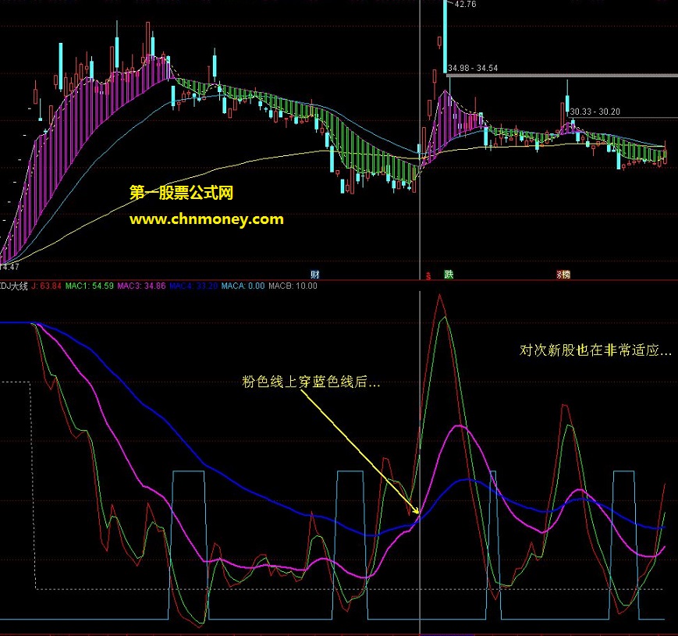The image size is (678, 636).
Task: Select the MACA: 0.00 indicator value
Action: click(x=243, y=286)
